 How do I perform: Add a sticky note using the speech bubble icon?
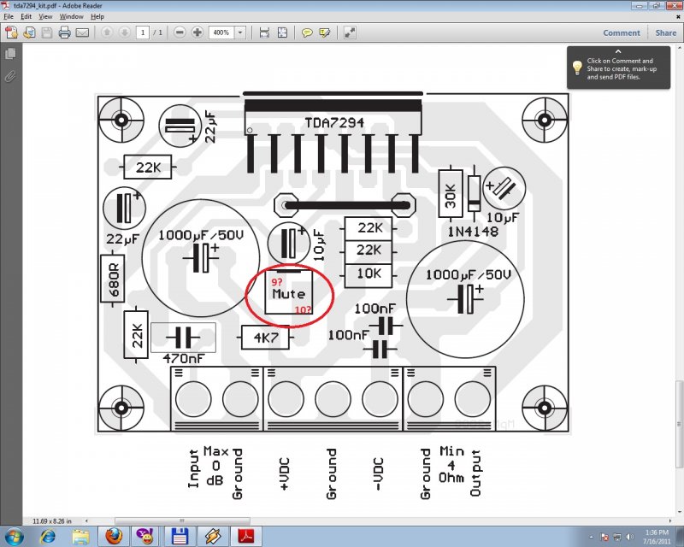click(307, 32)
